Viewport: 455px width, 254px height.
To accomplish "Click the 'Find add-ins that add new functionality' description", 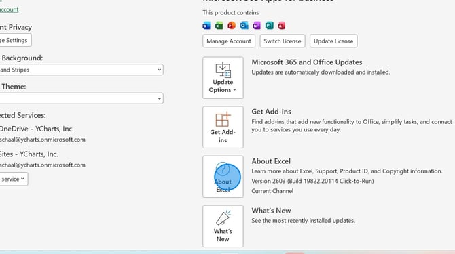I will coord(352,125).
